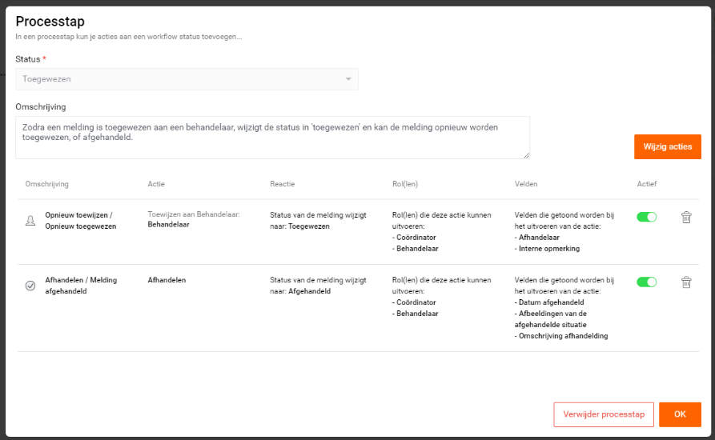Click the Rol(len) column header

(x=405, y=184)
